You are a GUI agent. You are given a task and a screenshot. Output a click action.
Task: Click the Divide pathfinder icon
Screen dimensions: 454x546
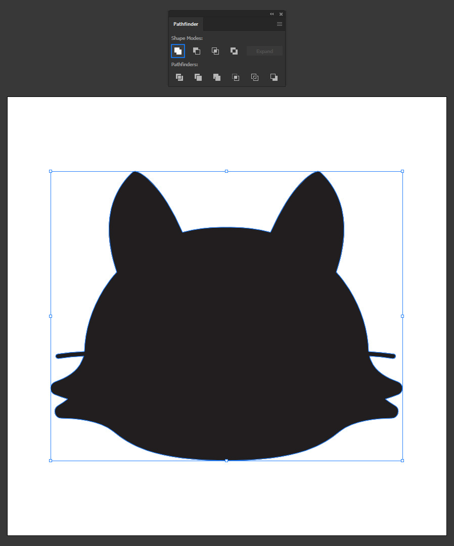pos(179,77)
